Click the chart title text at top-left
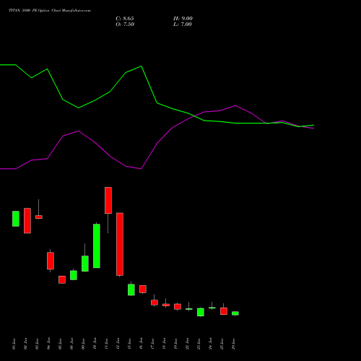This screenshot has height=361, width=361. (x=50, y=11)
